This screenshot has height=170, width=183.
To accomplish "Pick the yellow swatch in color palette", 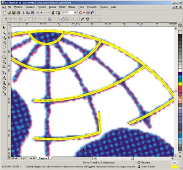I will point(180,84).
